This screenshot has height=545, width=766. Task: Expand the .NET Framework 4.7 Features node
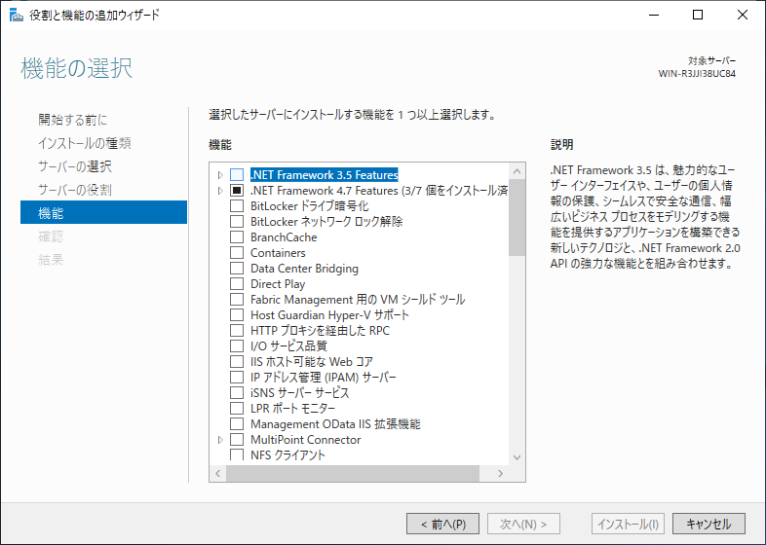coord(220,191)
